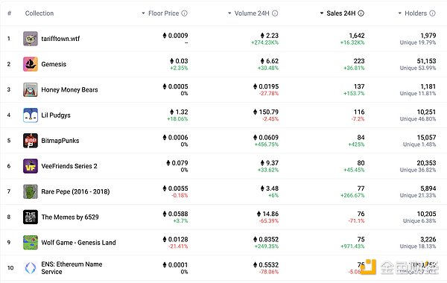Open the Rare Pepe (2016 - 2018) link

pos(75,191)
